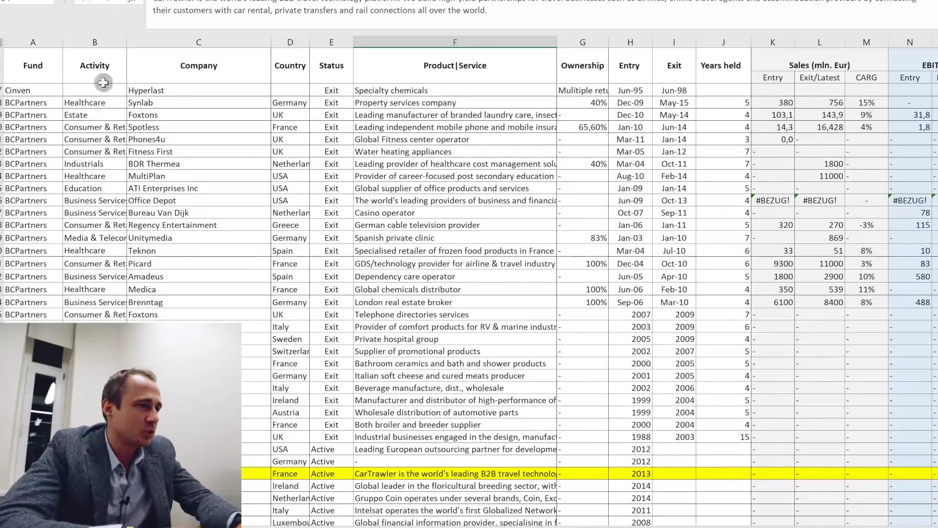Select column A header

click(33, 42)
